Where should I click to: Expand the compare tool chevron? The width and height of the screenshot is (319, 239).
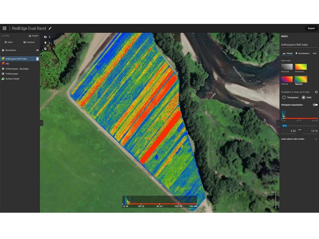tap(49, 37)
